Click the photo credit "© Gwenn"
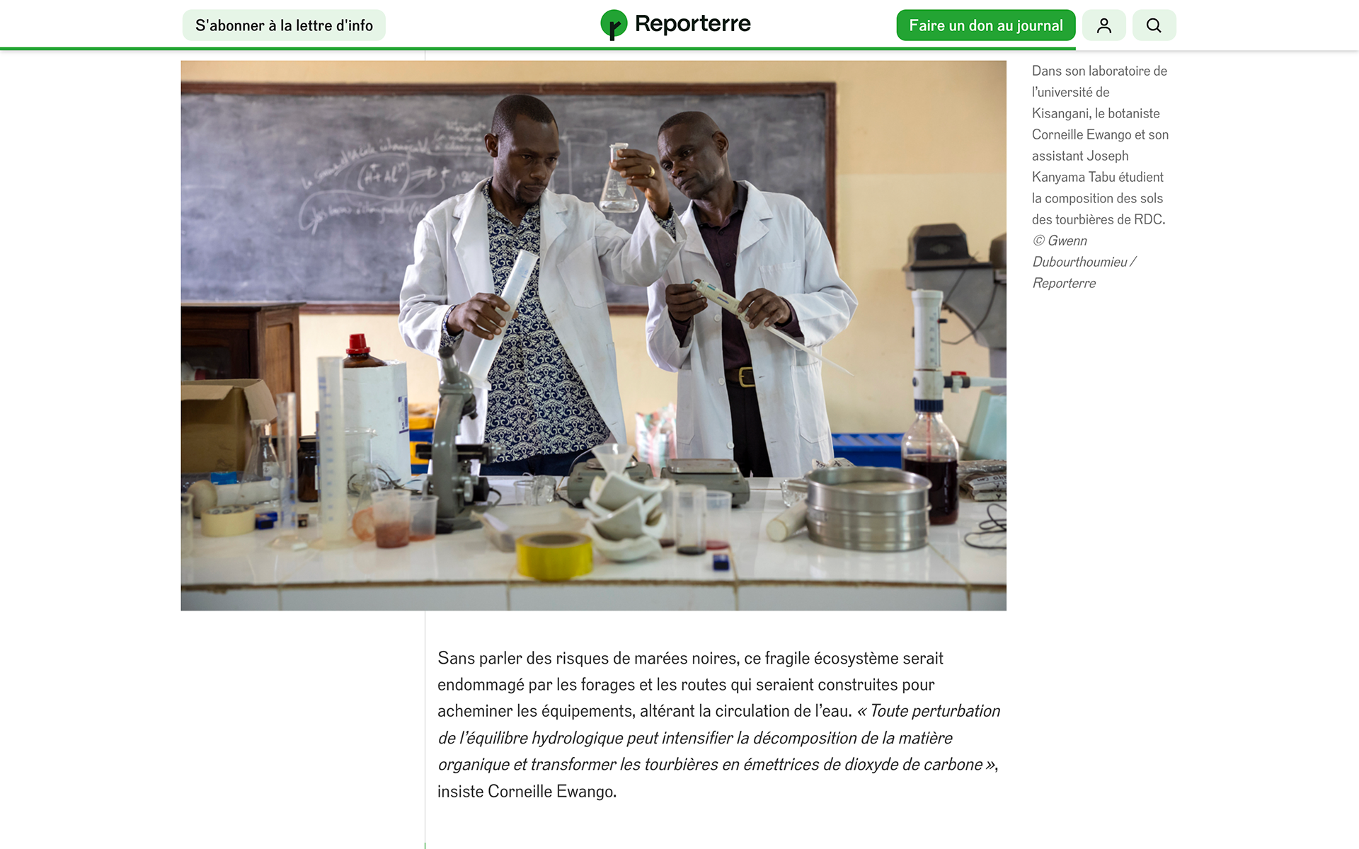This screenshot has height=849, width=1359. click(x=1060, y=241)
